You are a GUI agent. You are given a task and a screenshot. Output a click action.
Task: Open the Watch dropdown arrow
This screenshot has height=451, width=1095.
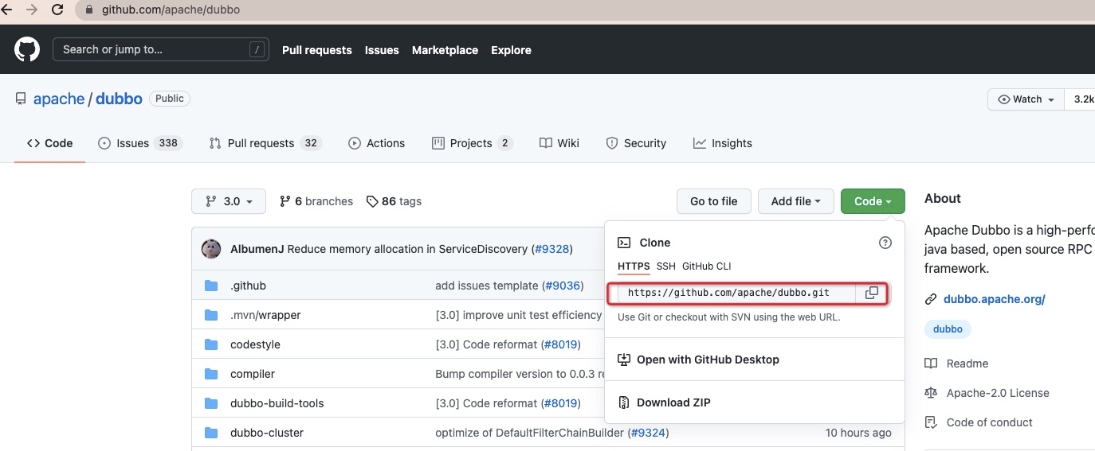point(1051,99)
